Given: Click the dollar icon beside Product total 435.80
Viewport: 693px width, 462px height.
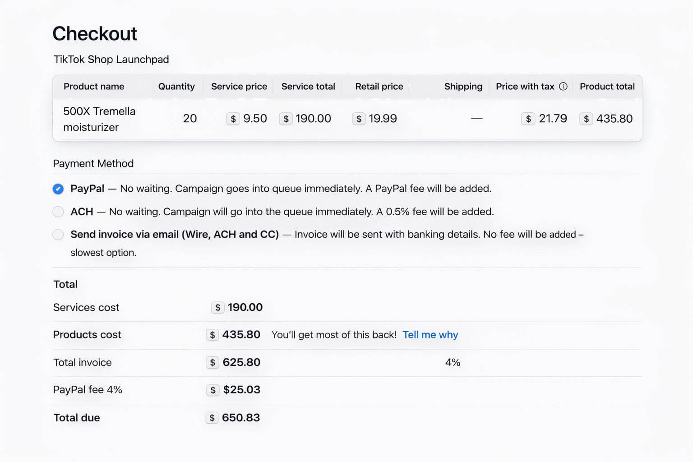Looking at the screenshot, I should click(586, 119).
